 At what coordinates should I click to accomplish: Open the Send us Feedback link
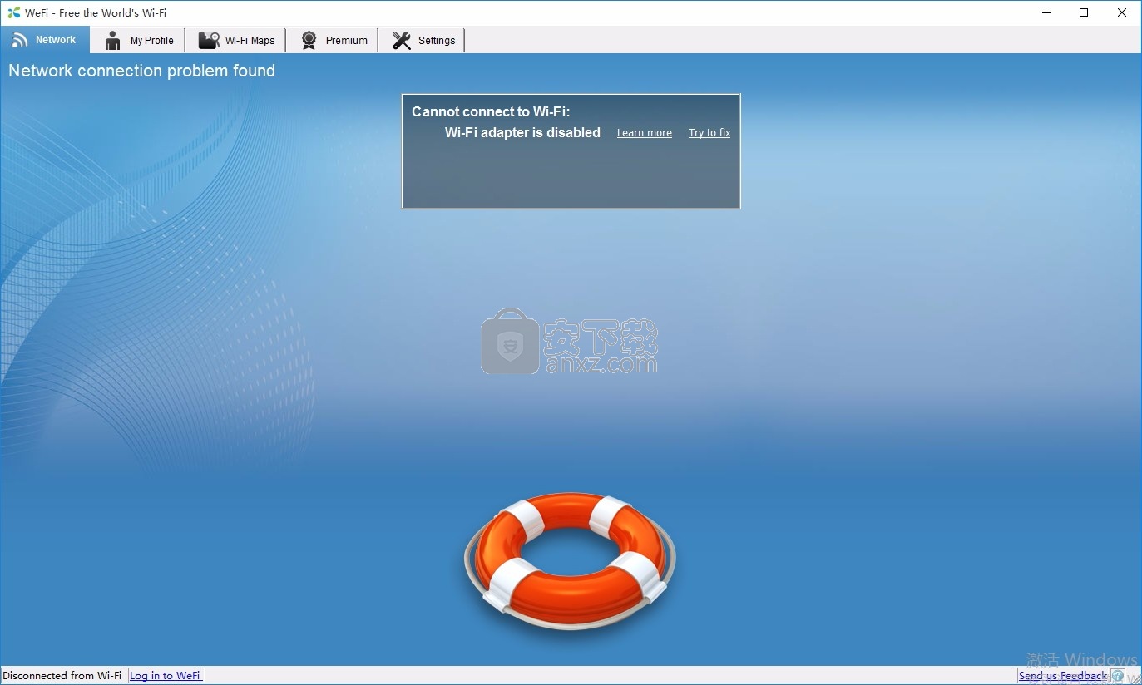pyautogui.click(x=1063, y=676)
